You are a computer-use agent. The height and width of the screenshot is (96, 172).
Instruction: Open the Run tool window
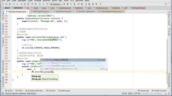pyautogui.click(x=9, y=91)
